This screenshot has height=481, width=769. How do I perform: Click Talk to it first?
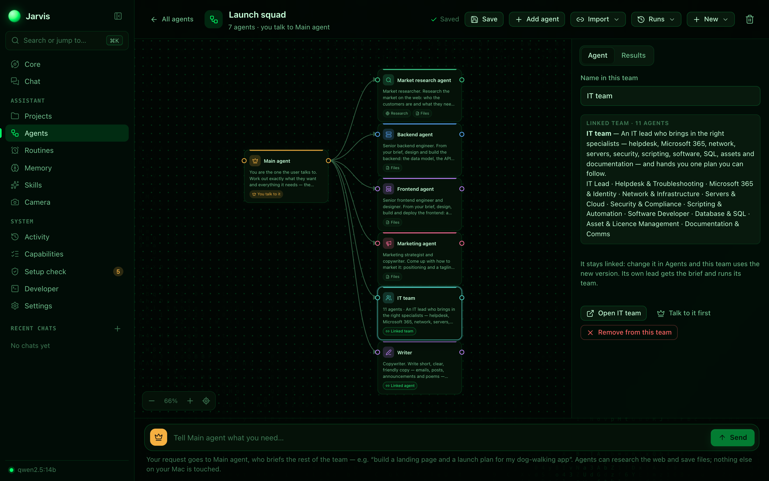(x=684, y=313)
